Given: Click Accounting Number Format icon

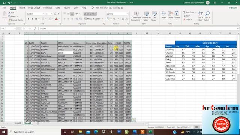Looking at the screenshot, I should [108, 19].
